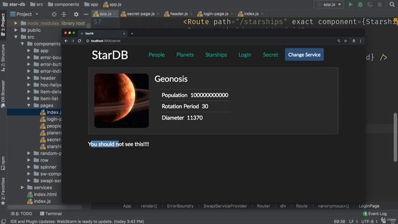Start debugging with the green bug icon

pos(360,4)
